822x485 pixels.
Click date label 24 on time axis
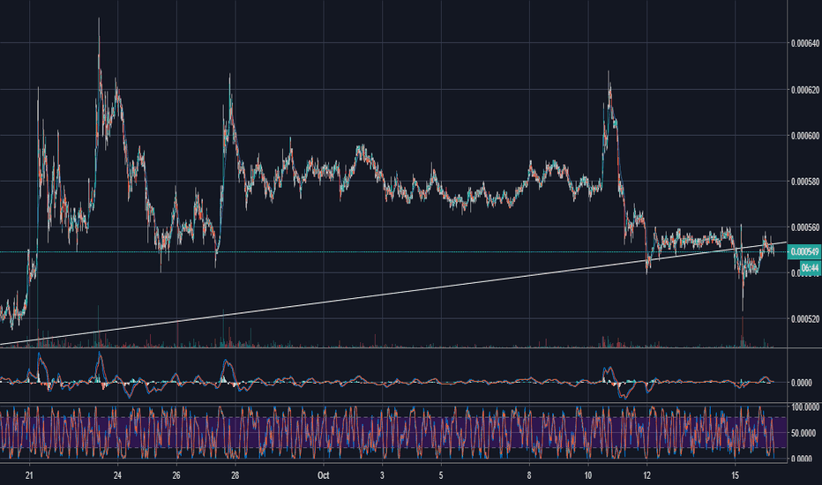point(117,475)
